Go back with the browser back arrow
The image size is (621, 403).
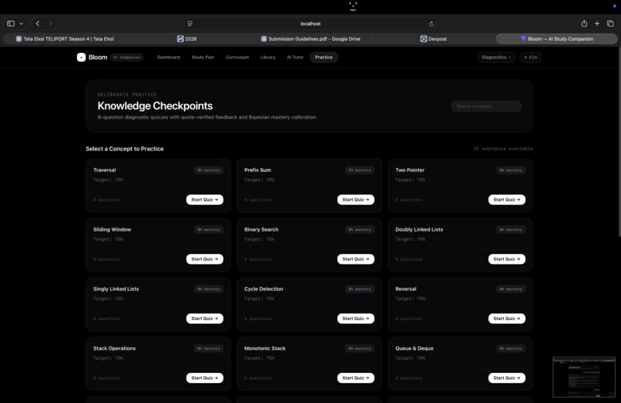[38, 24]
